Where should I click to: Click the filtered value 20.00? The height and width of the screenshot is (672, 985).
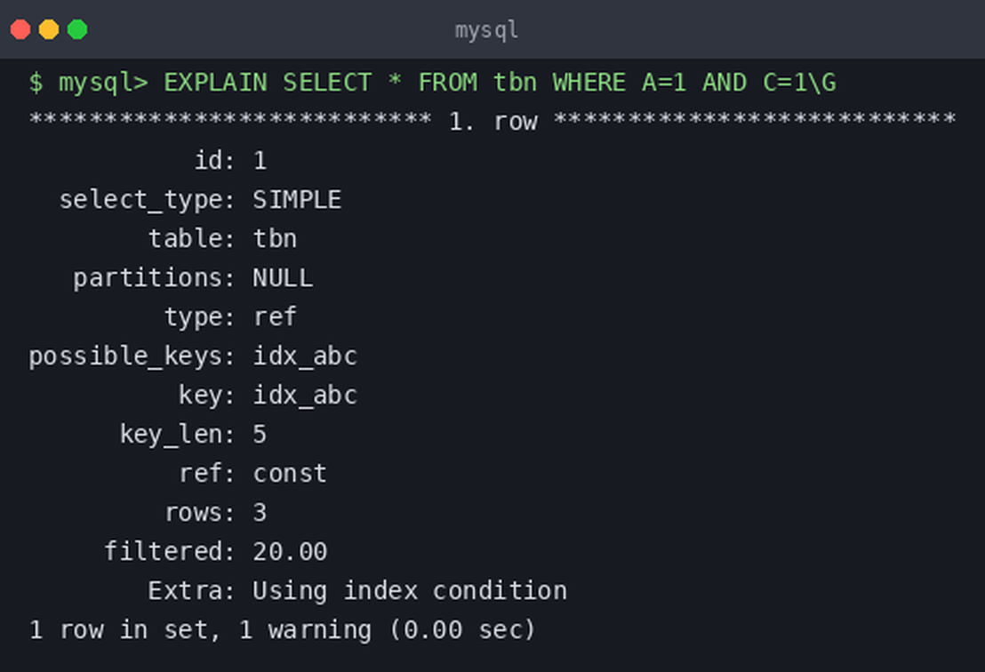point(290,551)
